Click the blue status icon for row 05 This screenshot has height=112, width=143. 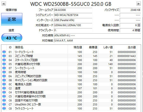[x=4, y=64]
